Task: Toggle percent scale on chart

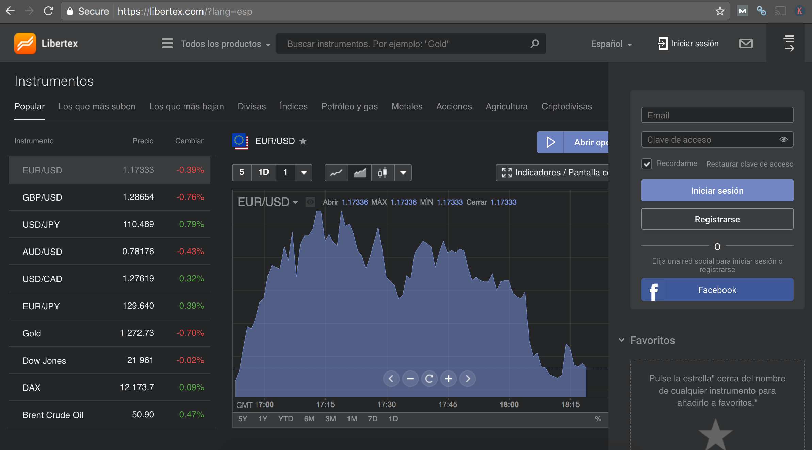Action: pos(598,419)
